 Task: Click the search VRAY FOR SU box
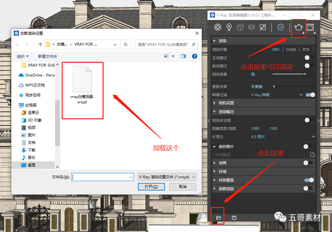tap(166, 45)
